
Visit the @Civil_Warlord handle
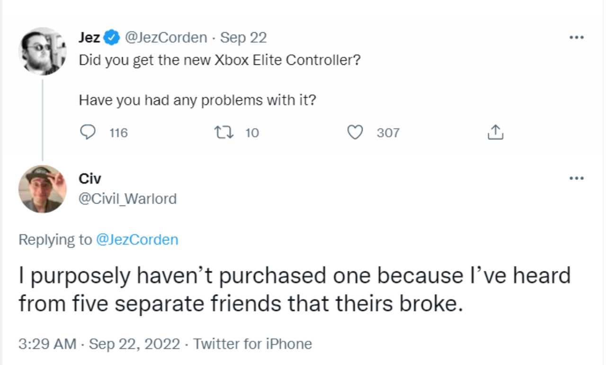coord(127,198)
